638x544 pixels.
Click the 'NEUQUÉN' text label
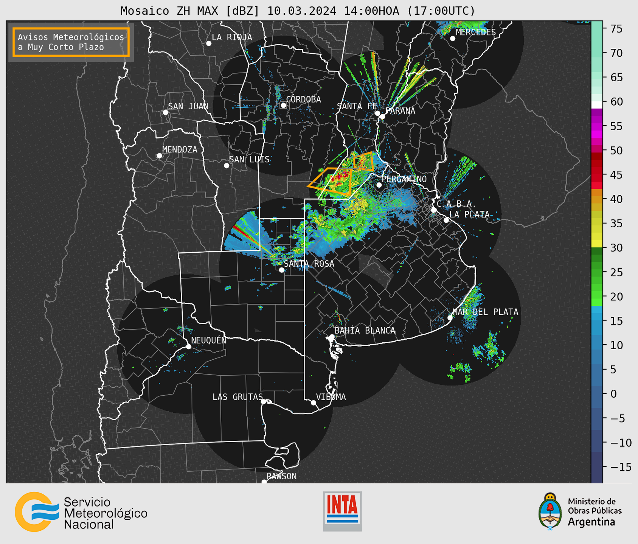pos(209,340)
